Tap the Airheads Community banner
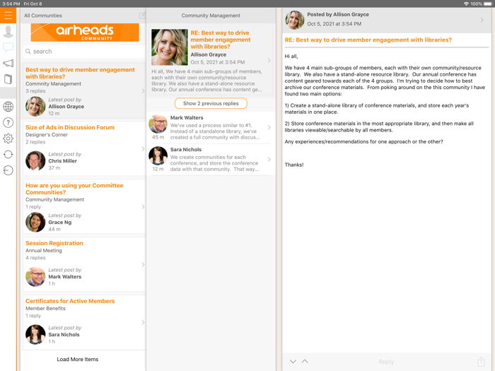The height and width of the screenshot is (371, 495). tap(85, 33)
